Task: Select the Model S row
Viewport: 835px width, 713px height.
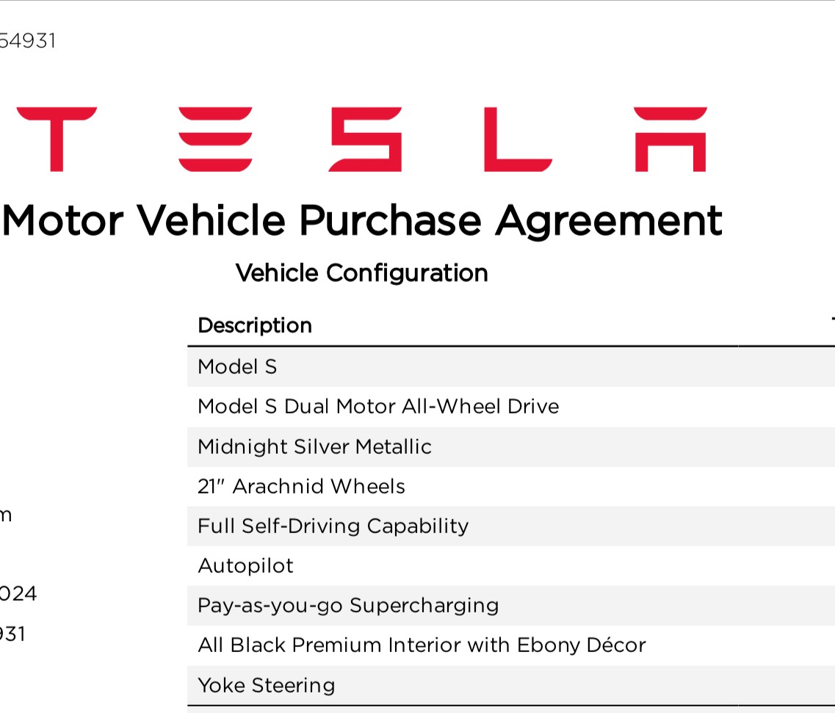Action: click(237, 366)
